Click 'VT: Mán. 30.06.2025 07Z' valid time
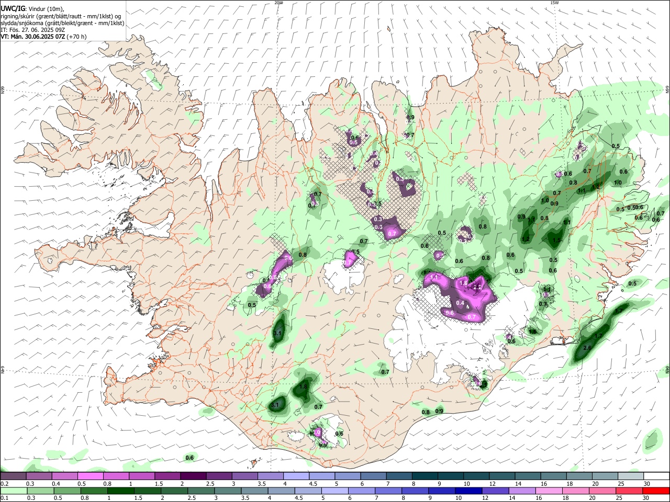Image resolution: width=670 pixels, height=502 pixels. (x=33, y=37)
